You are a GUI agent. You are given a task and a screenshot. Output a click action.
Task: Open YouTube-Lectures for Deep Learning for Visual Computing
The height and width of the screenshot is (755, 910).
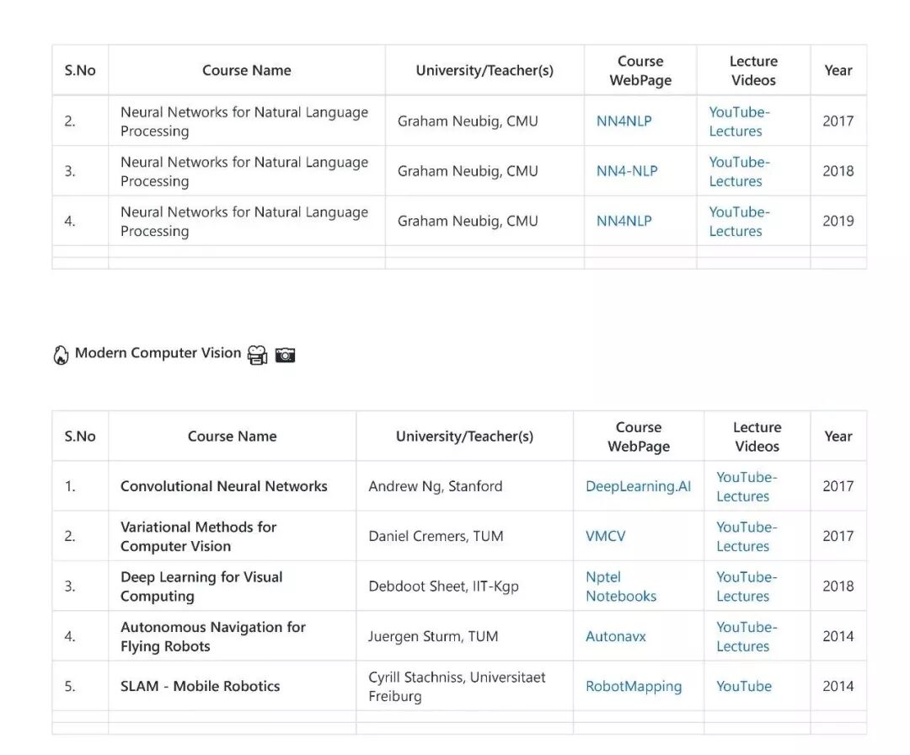pos(747,586)
